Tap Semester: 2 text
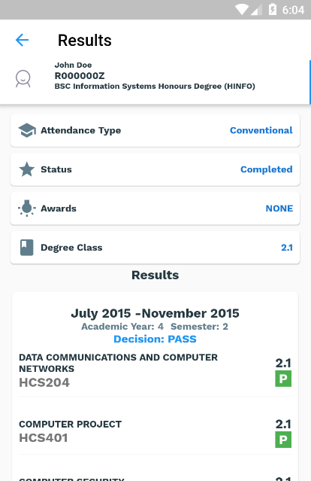The width and height of the screenshot is (311, 481). click(x=199, y=327)
